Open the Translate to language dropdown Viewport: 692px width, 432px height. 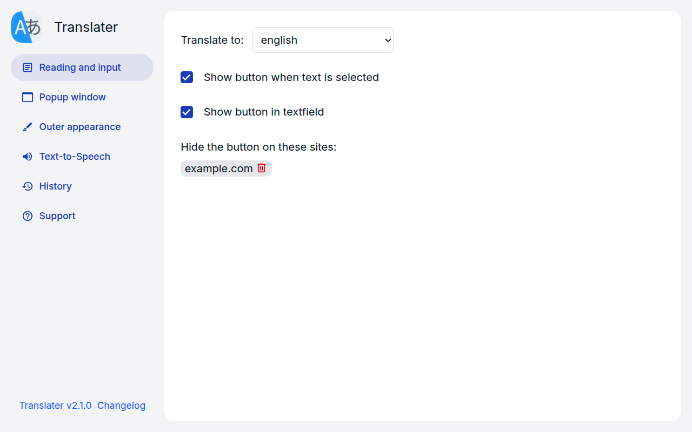(x=323, y=40)
